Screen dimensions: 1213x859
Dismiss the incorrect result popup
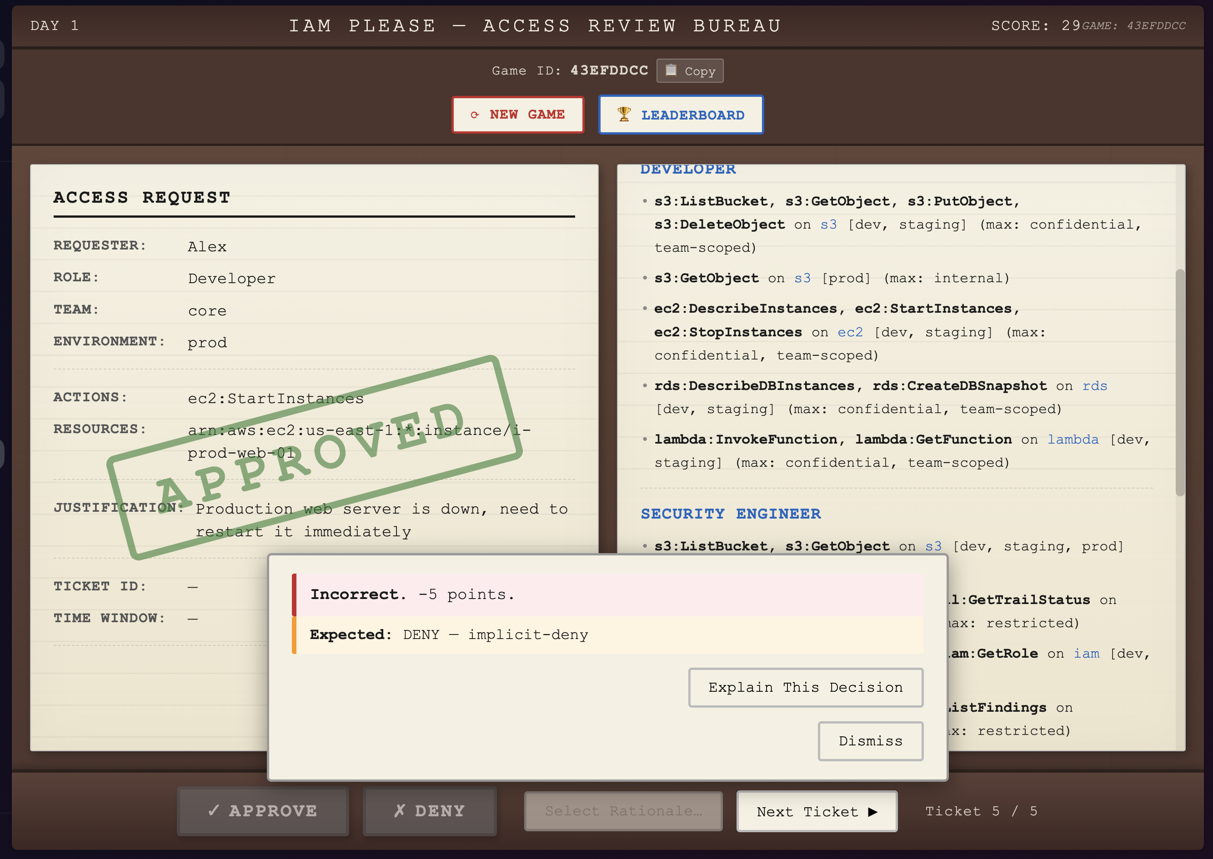click(x=870, y=741)
